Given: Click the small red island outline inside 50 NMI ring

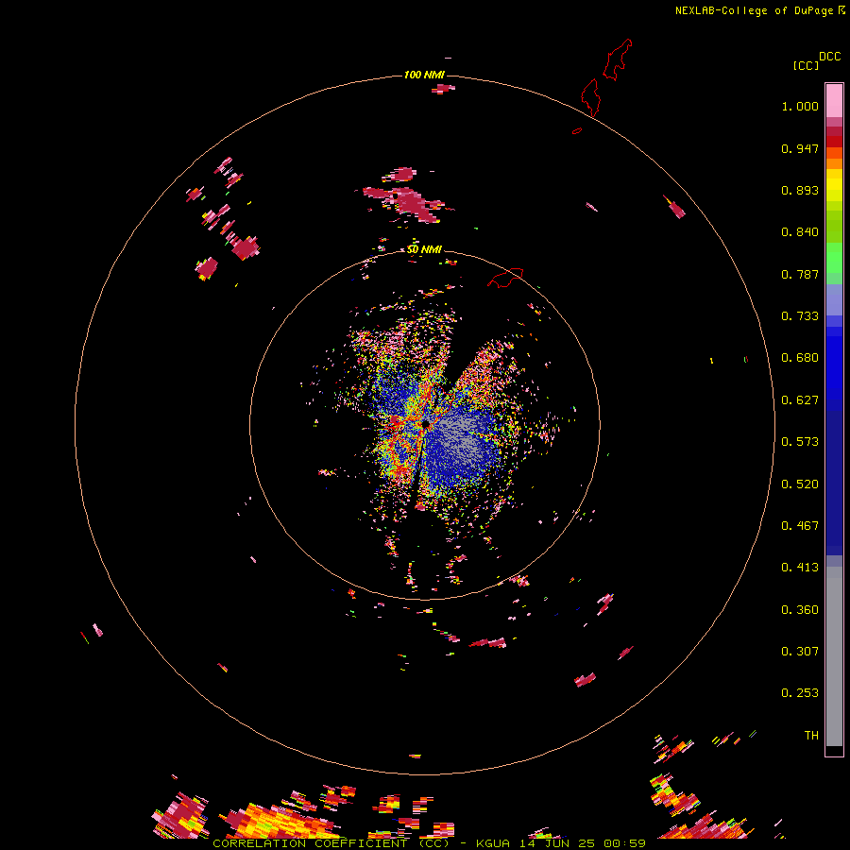Looking at the screenshot, I should click(505, 278).
